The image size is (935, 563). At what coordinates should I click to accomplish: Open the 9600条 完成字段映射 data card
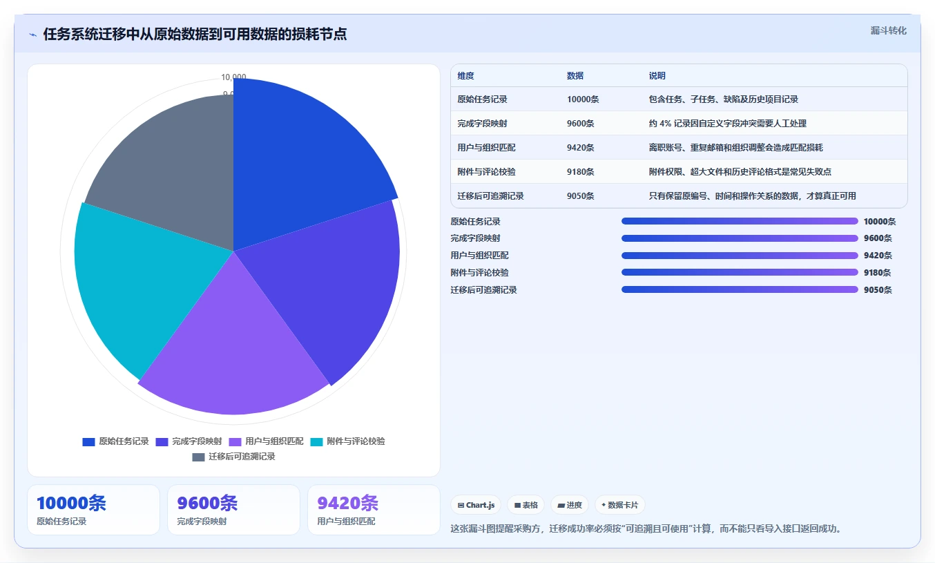(233, 510)
